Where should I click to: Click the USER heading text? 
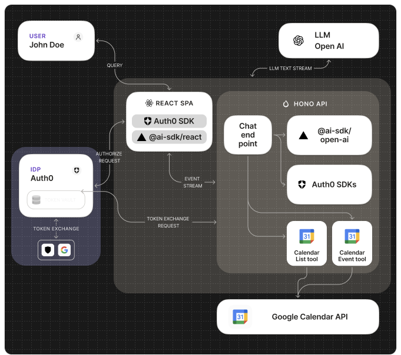[37, 36]
